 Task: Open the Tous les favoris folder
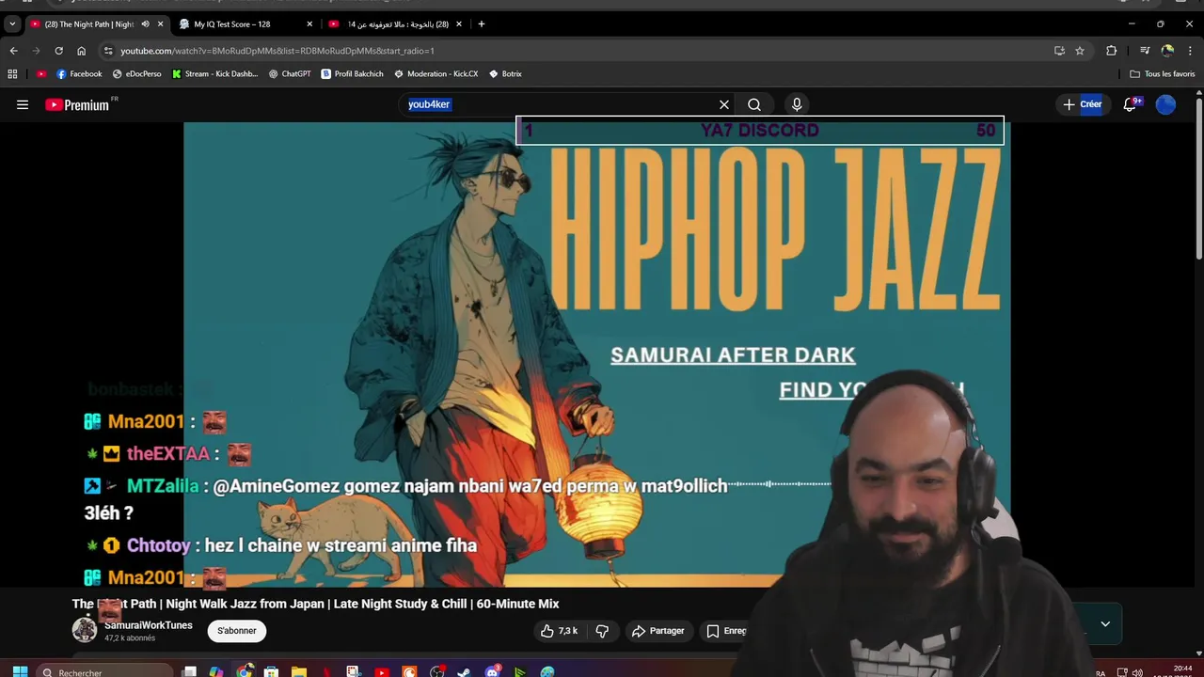[x=1163, y=74]
